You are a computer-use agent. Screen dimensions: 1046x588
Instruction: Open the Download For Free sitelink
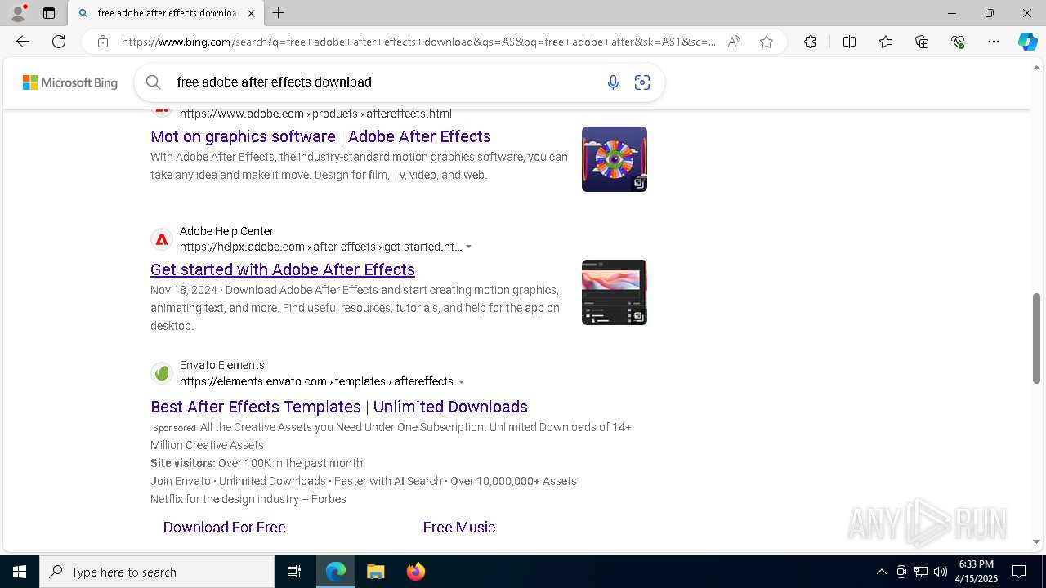point(224,528)
